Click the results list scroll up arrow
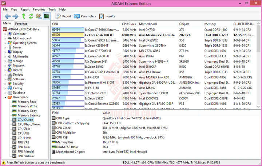The height and width of the screenshot is (166, 262). 258,24
